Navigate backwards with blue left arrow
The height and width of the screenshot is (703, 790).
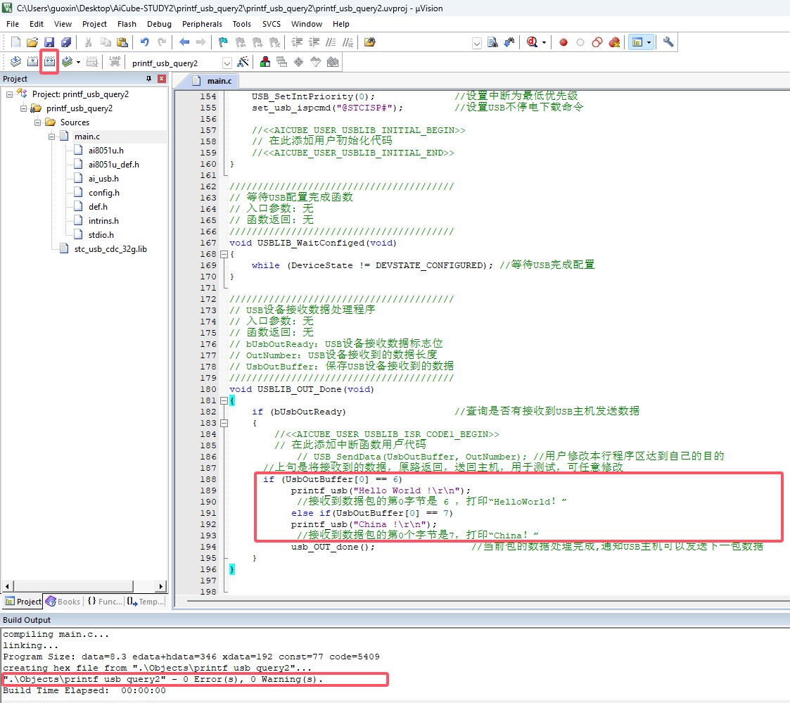pos(184,42)
